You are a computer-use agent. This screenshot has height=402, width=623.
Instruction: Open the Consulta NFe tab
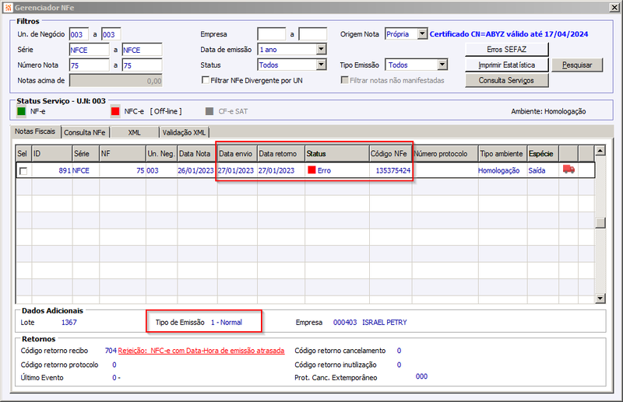click(85, 132)
